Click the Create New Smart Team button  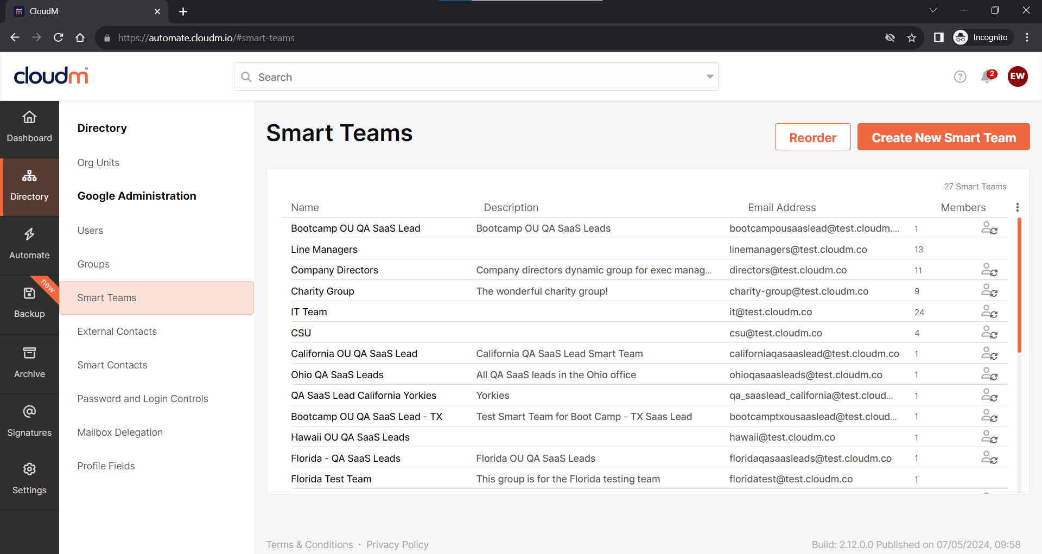coord(943,137)
